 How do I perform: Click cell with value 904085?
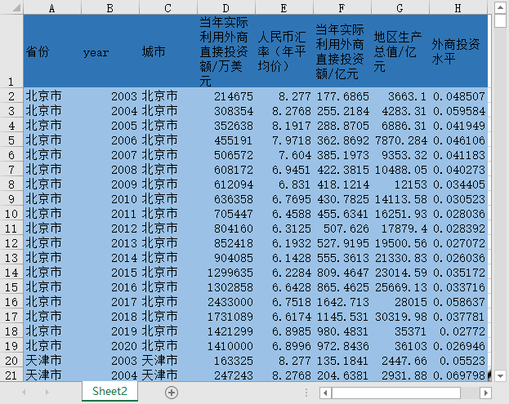[226, 258]
